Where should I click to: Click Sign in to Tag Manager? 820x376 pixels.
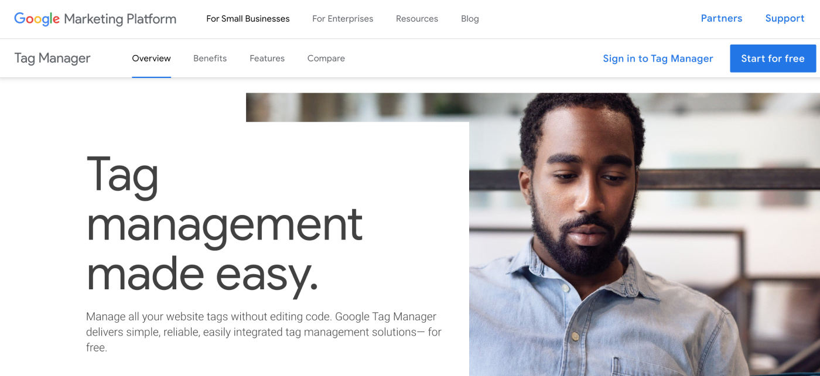658,59
